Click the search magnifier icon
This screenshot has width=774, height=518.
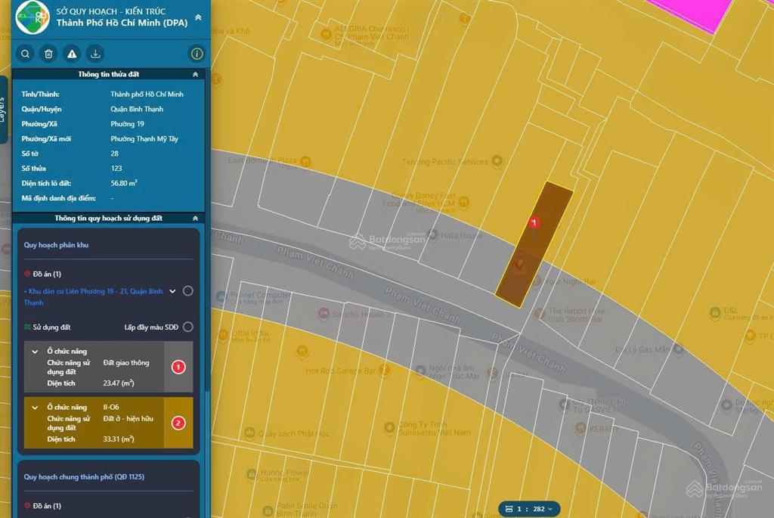(25, 54)
